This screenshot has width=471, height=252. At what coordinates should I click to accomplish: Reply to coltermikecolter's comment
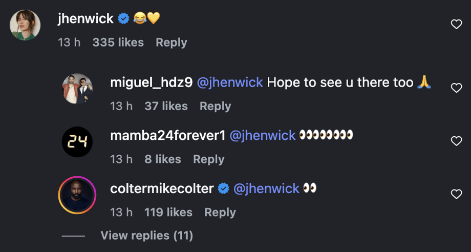pos(220,213)
